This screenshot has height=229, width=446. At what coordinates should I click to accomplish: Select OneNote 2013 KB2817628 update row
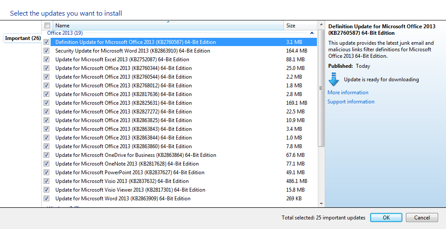(184, 164)
